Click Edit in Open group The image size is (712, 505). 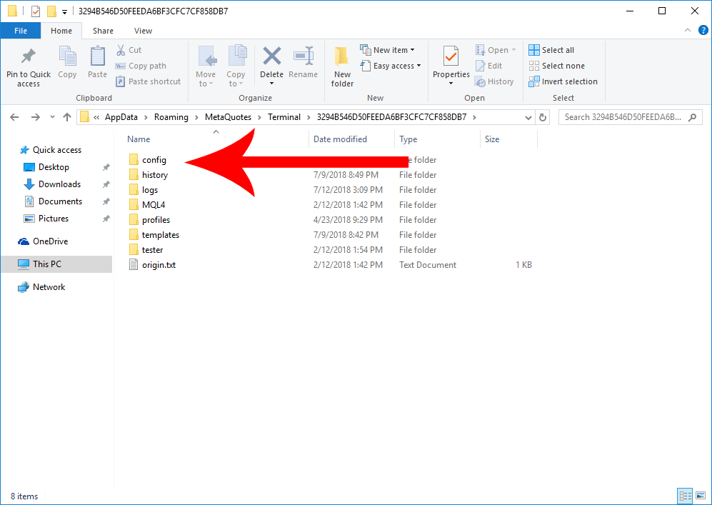pos(488,66)
